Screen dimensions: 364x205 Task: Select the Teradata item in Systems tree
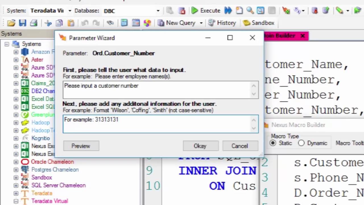click(x=42, y=193)
